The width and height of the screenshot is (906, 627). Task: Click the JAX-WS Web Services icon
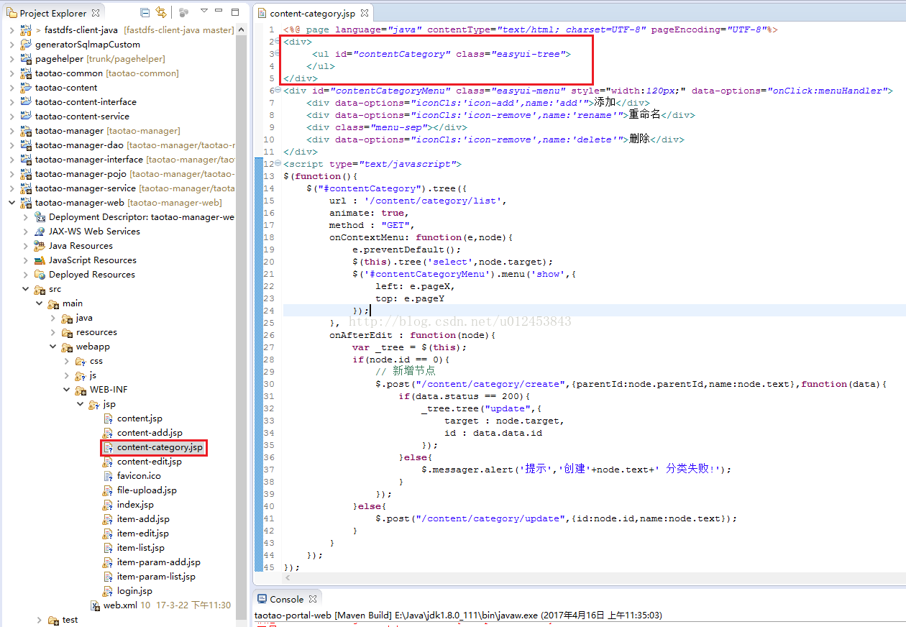coord(41,231)
